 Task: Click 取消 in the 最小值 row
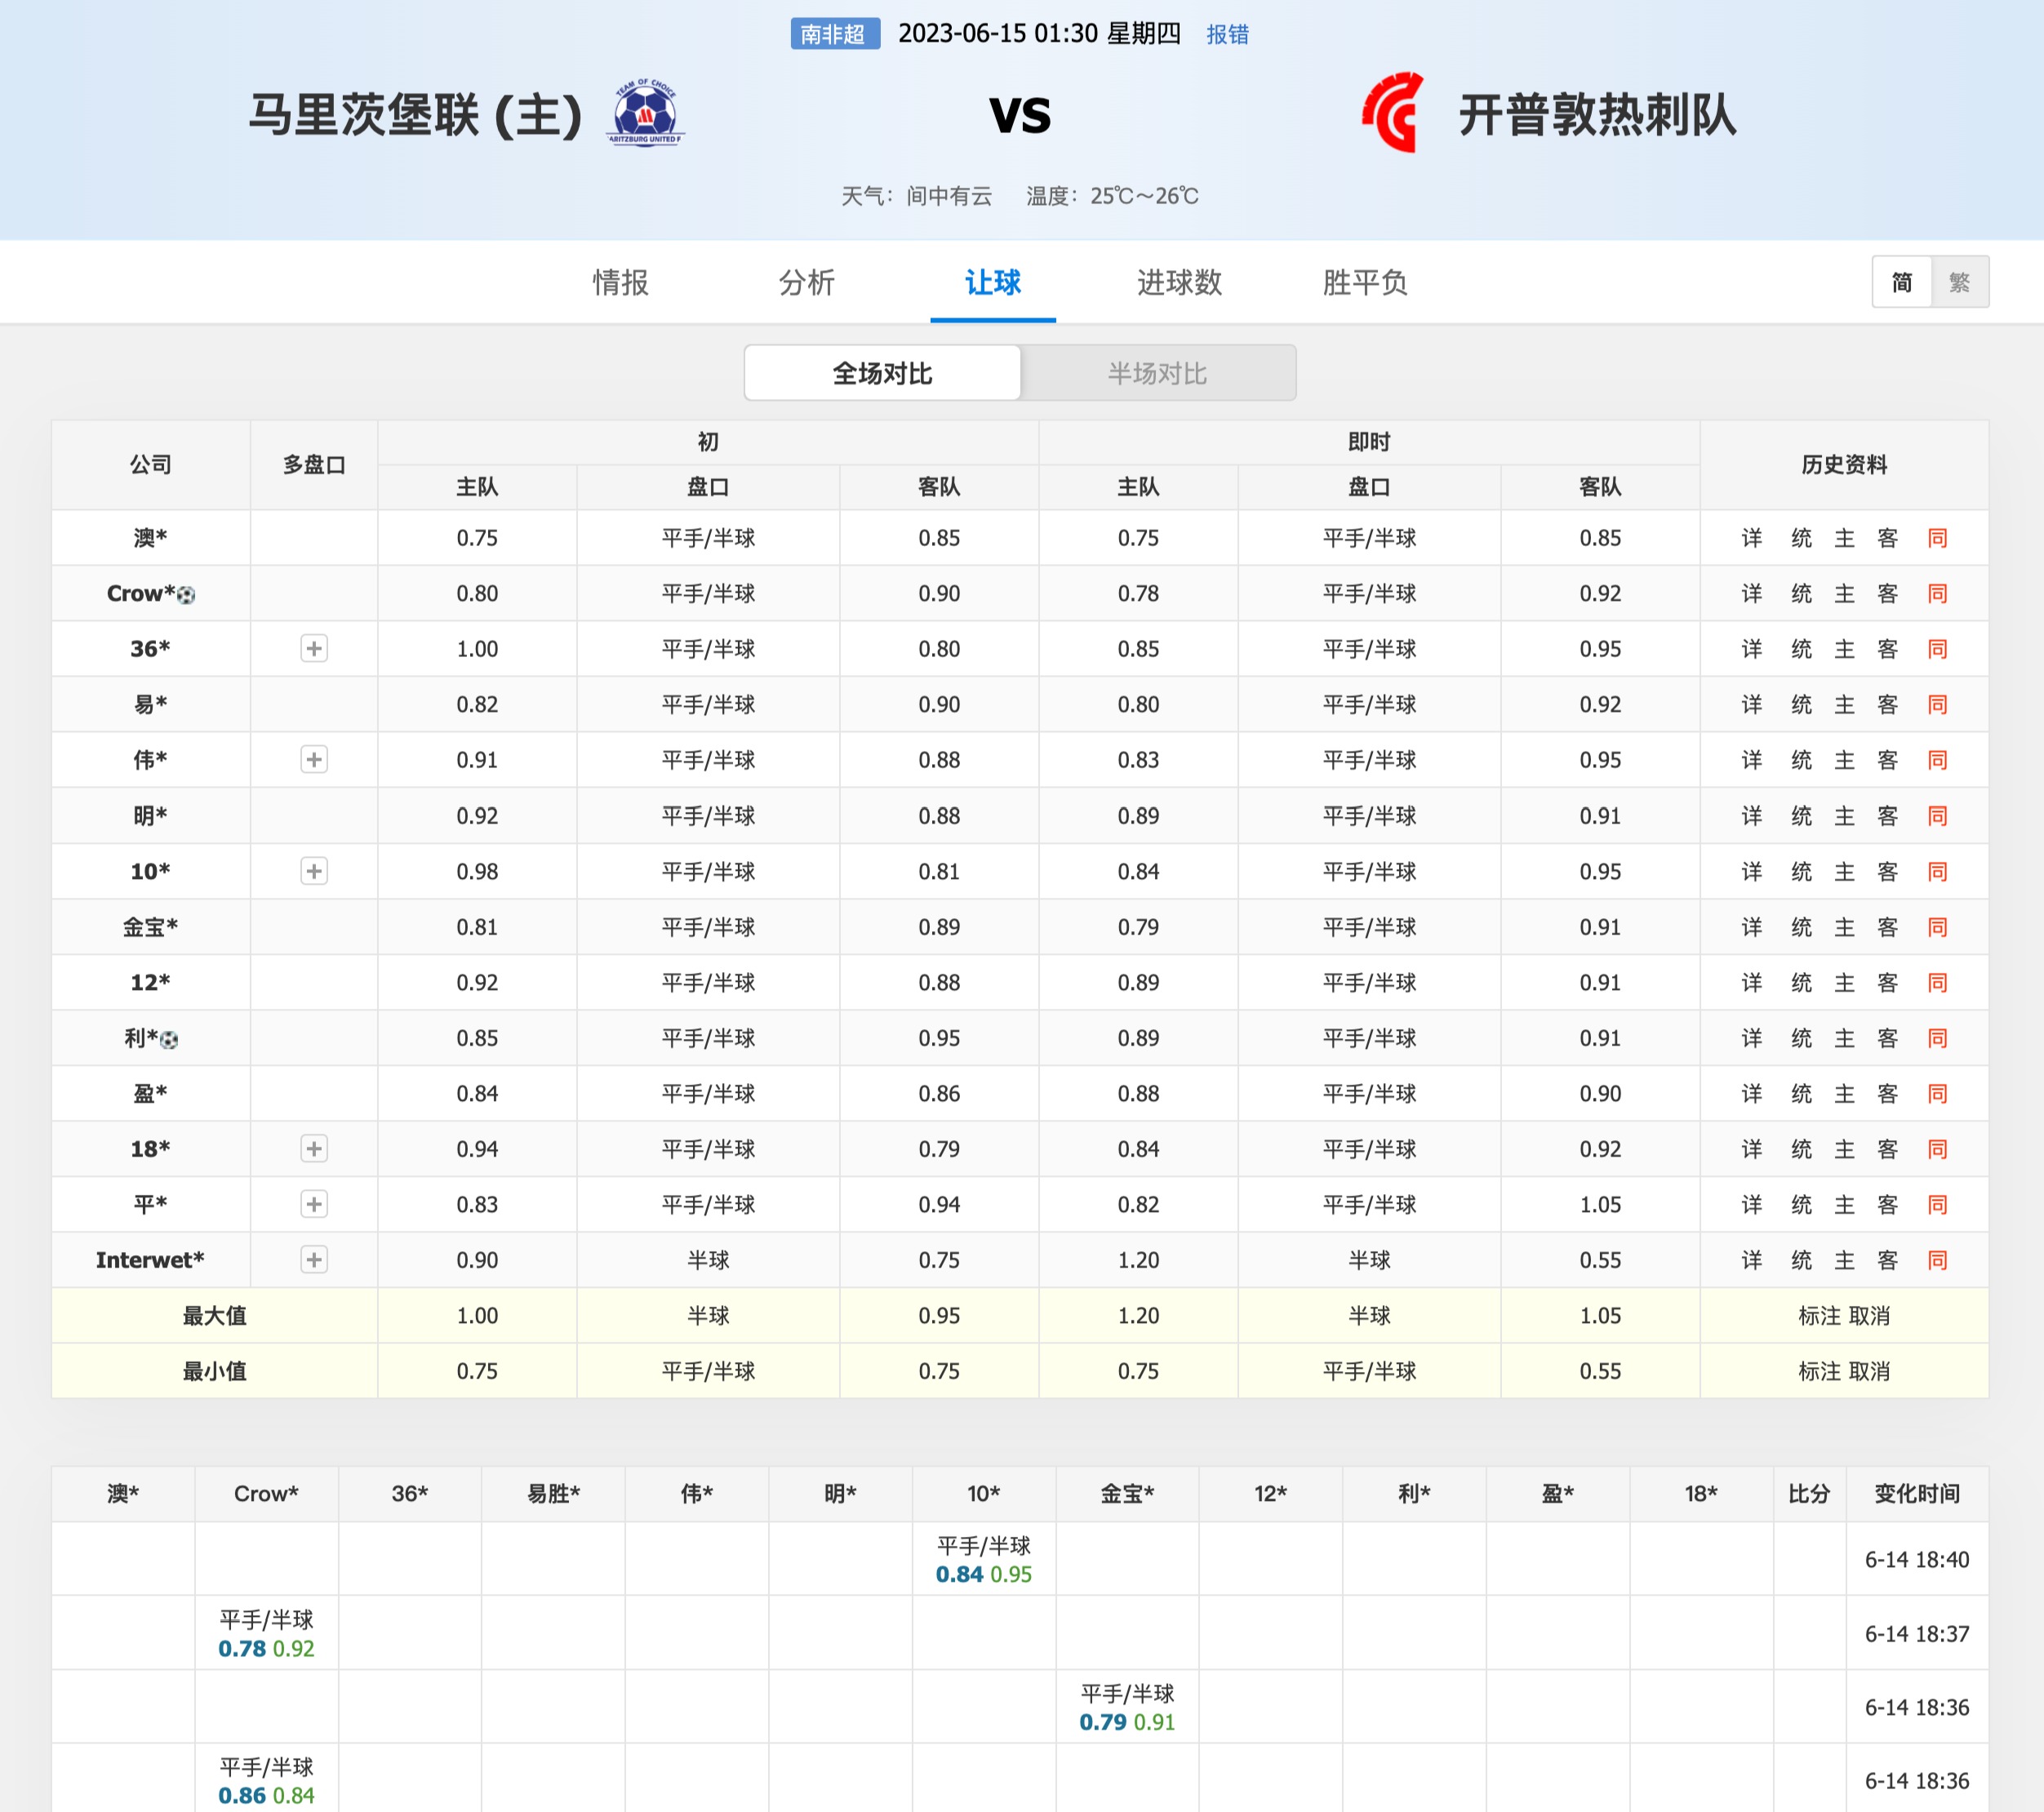[1869, 1371]
